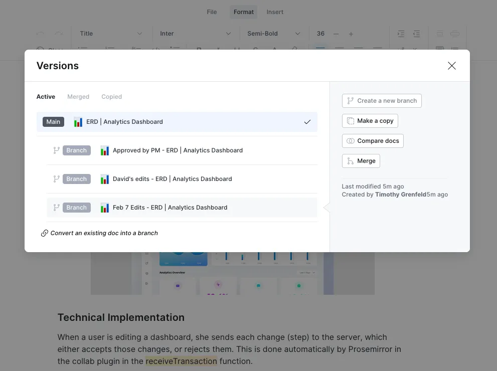
Task: Open the Semi-Bold font weight dropdown
Action: tap(273, 34)
